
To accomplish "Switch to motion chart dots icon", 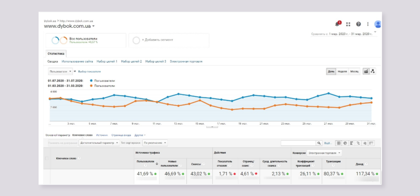I will point(373,71).
